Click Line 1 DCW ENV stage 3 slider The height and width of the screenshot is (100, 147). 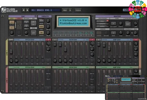[65, 50]
